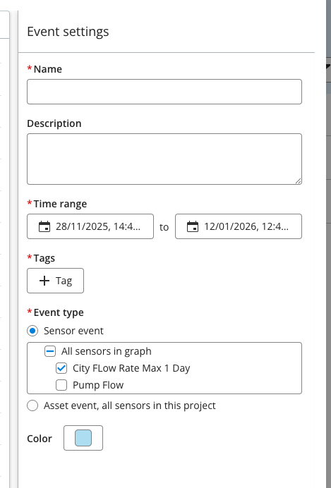Click the Event settings heading

pyautogui.click(x=68, y=32)
